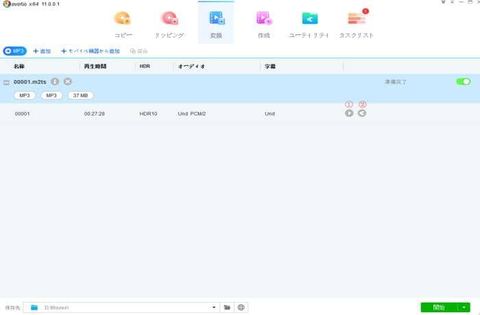Click the HDR10 value

pyautogui.click(x=148, y=114)
